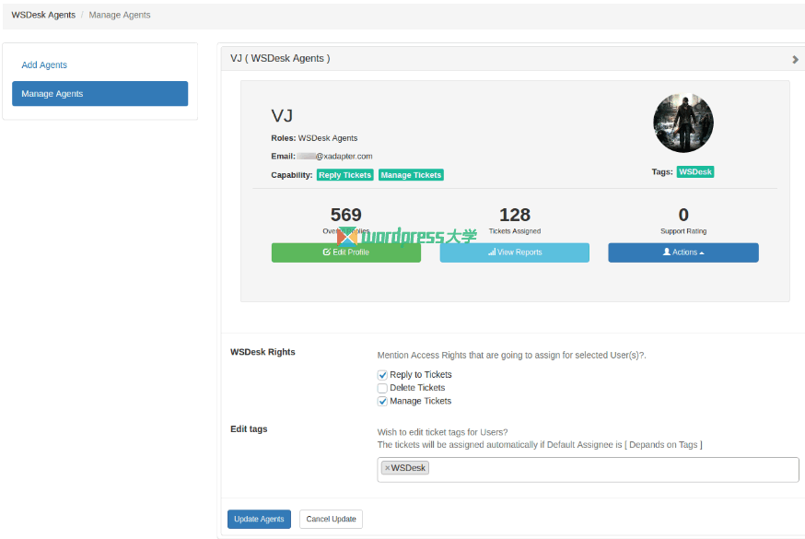Viewport: 805px width, 539px height.
Task: Click the VJ ( WSDesk Agents ) header
Action: tap(280, 59)
